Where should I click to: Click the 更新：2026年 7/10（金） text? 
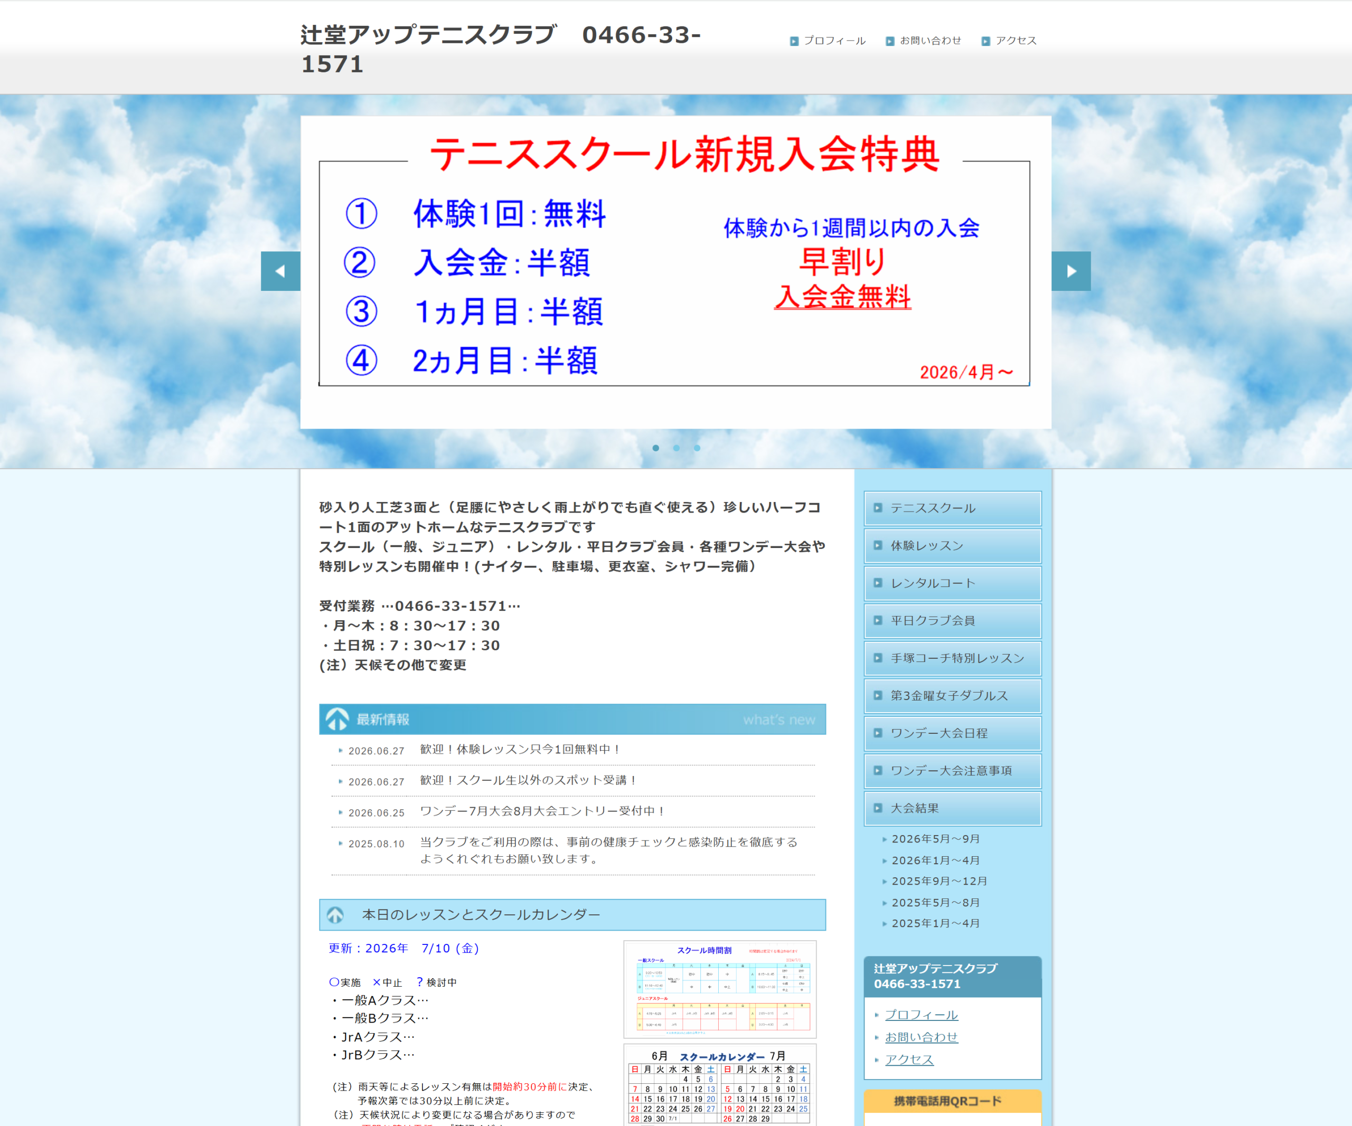click(403, 949)
